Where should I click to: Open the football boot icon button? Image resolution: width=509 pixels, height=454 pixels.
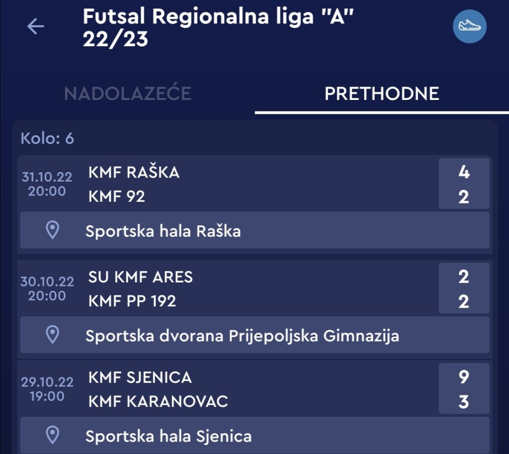click(469, 26)
